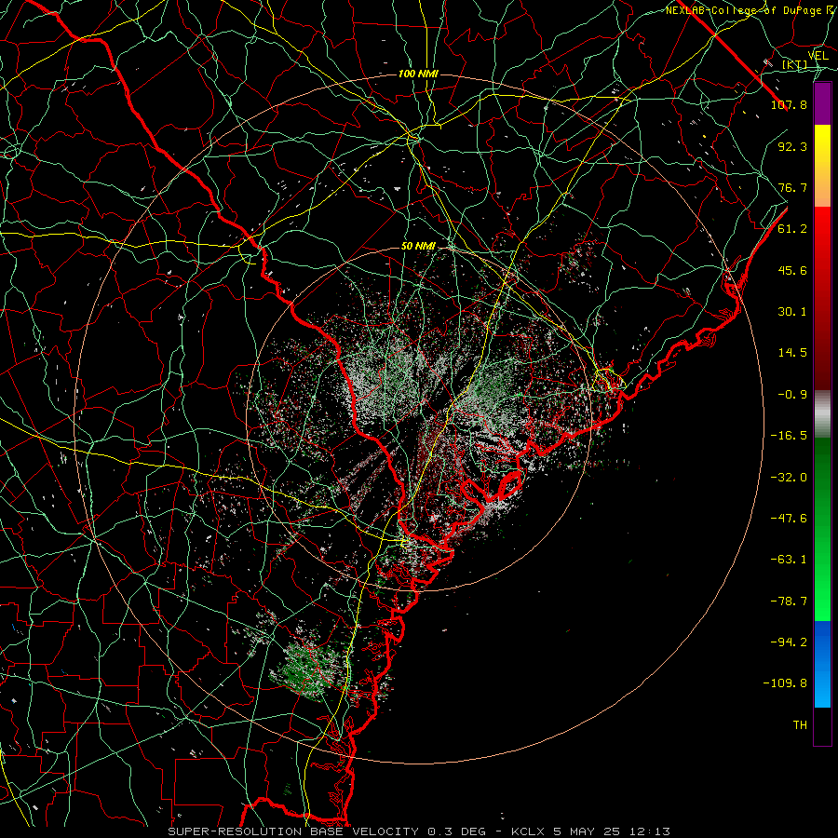Click the 14.5 velocity scale value

point(792,353)
